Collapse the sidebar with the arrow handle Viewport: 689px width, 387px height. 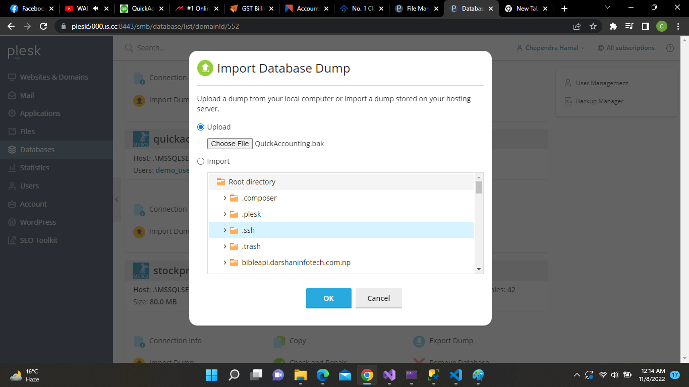click(x=117, y=200)
